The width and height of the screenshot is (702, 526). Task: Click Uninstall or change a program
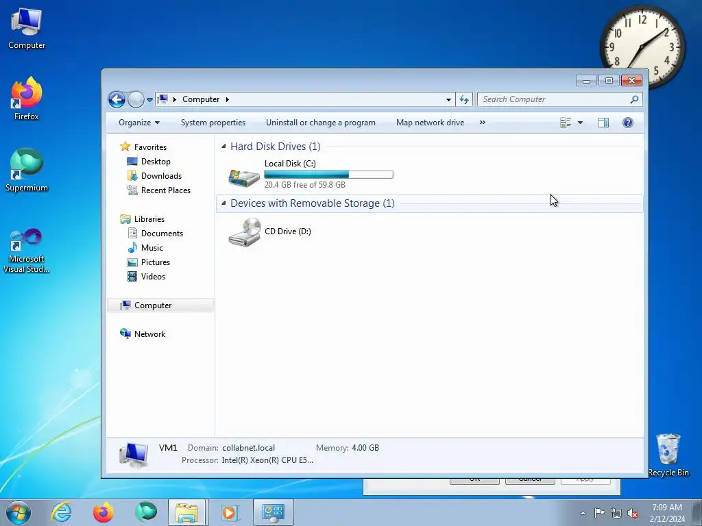pos(321,123)
